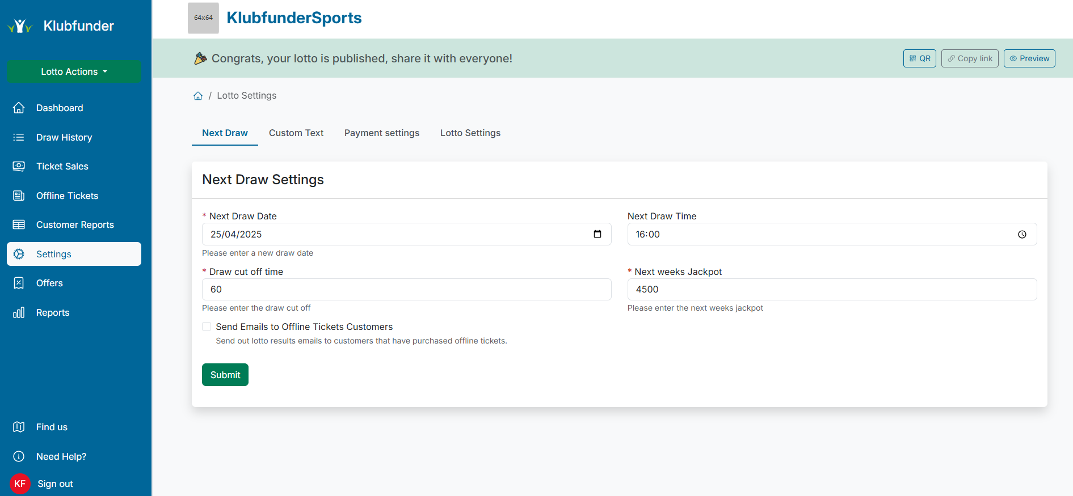Switch to the Custom Text tab
The image size is (1073, 496).
point(296,133)
